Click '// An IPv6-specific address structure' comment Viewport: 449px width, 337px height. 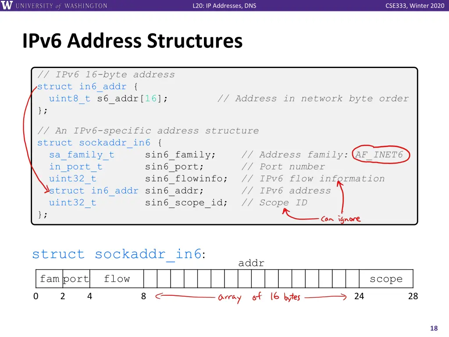pos(148,131)
